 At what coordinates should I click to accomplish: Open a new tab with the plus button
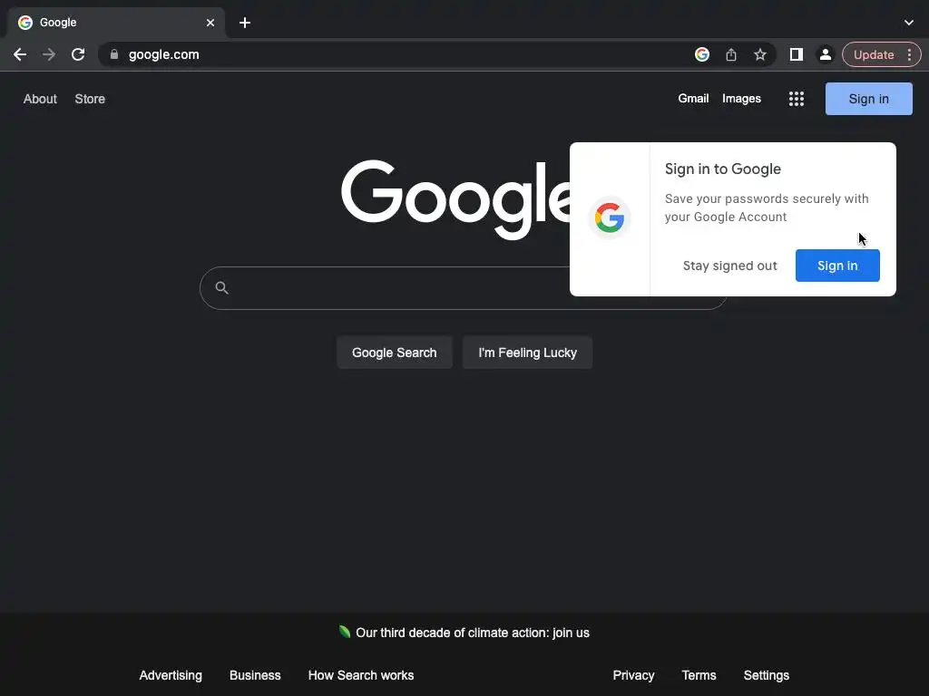[x=245, y=23]
